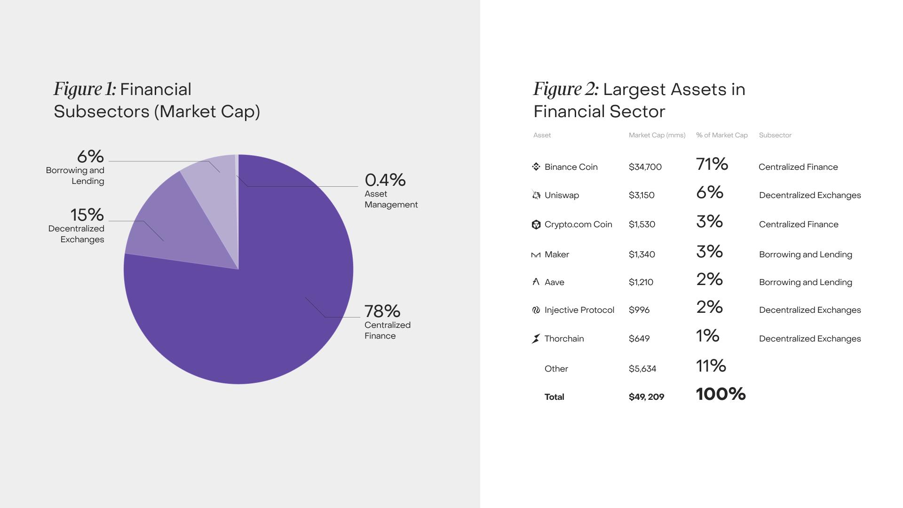Click the Figure 2 title text
Screen dimensions: 903x508
pyautogui.click(x=639, y=100)
